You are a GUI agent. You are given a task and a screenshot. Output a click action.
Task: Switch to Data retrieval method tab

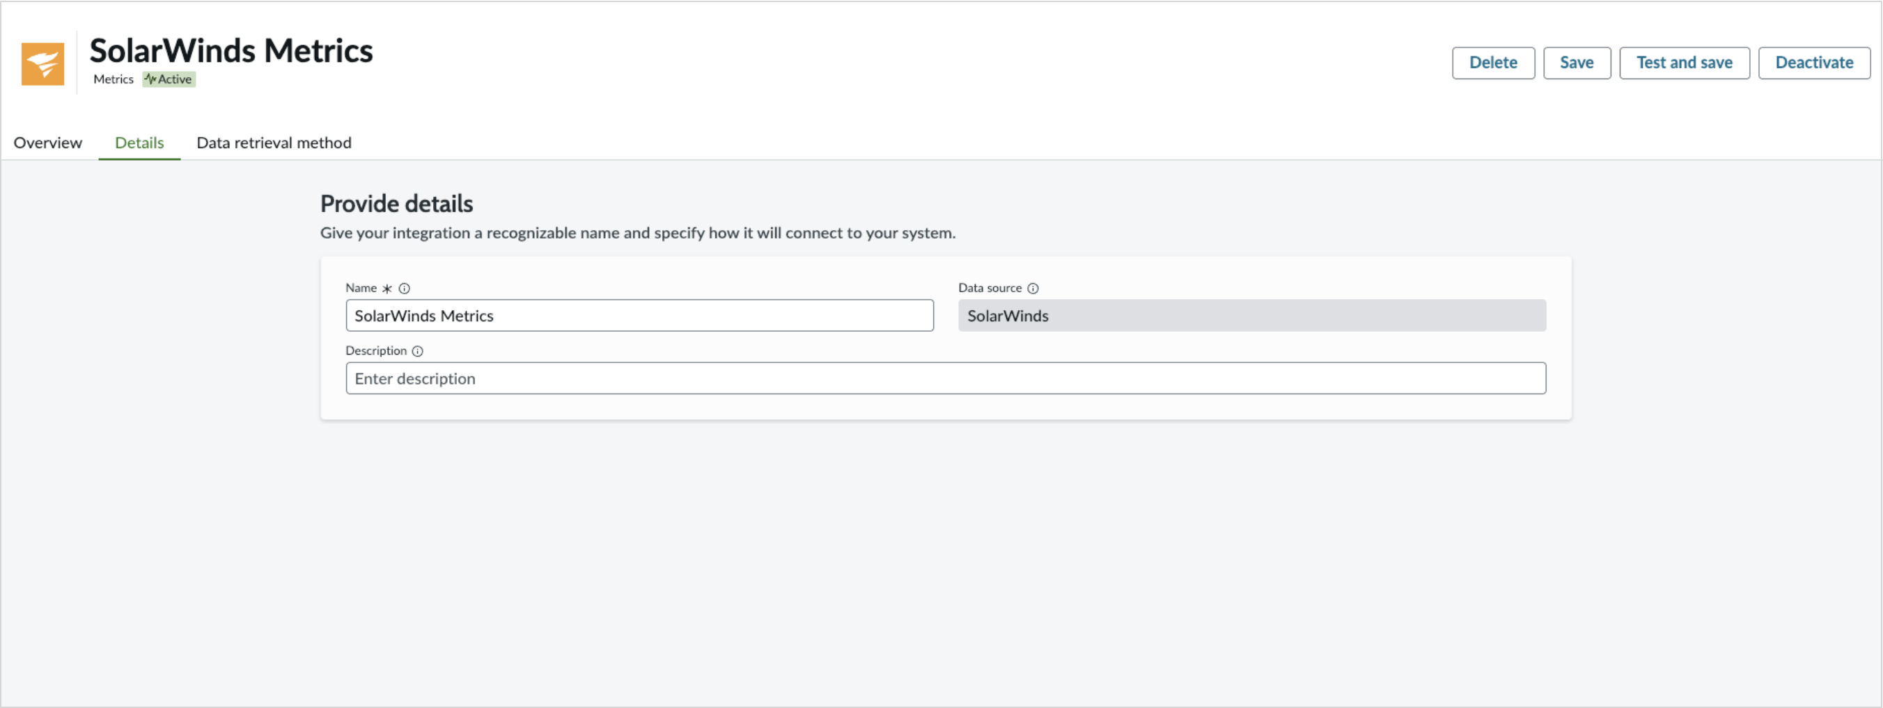[x=274, y=143]
